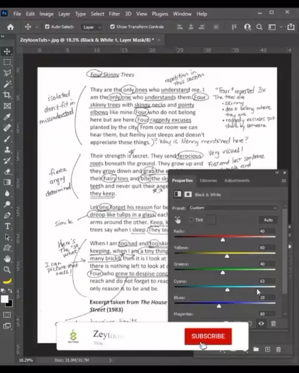The height and width of the screenshot is (373, 299).
Task: Click the Reds slider handle
Action: click(223, 239)
